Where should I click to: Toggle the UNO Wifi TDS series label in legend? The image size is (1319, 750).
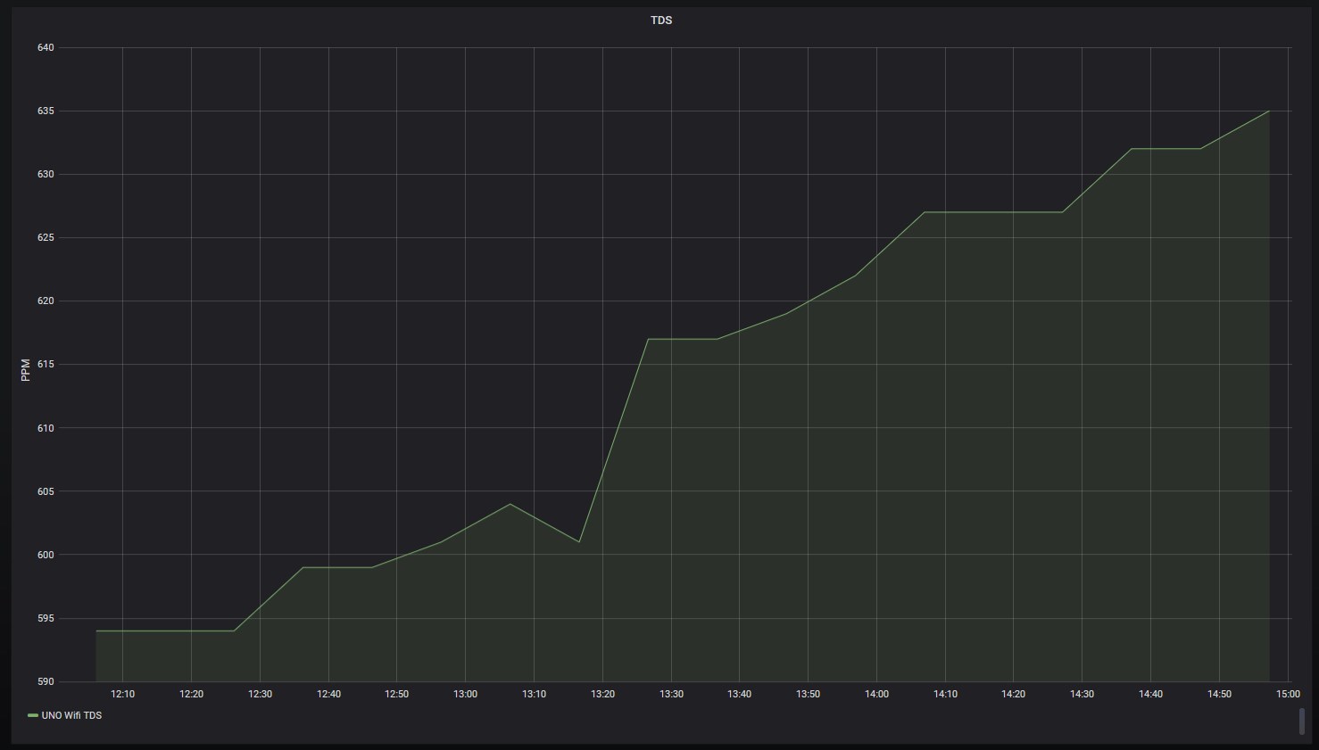click(71, 715)
